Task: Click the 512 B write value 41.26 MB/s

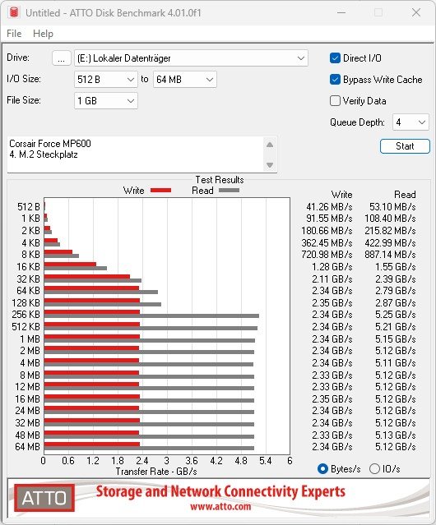Action: click(x=329, y=207)
